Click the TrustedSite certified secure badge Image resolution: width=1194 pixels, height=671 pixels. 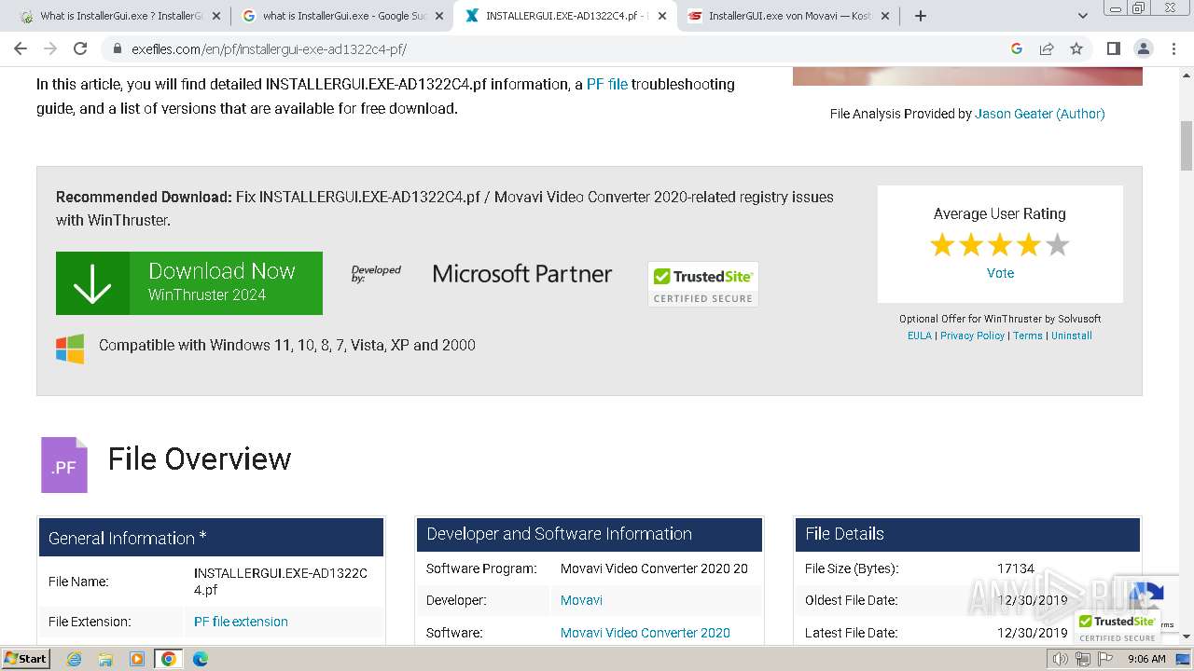tap(703, 284)
